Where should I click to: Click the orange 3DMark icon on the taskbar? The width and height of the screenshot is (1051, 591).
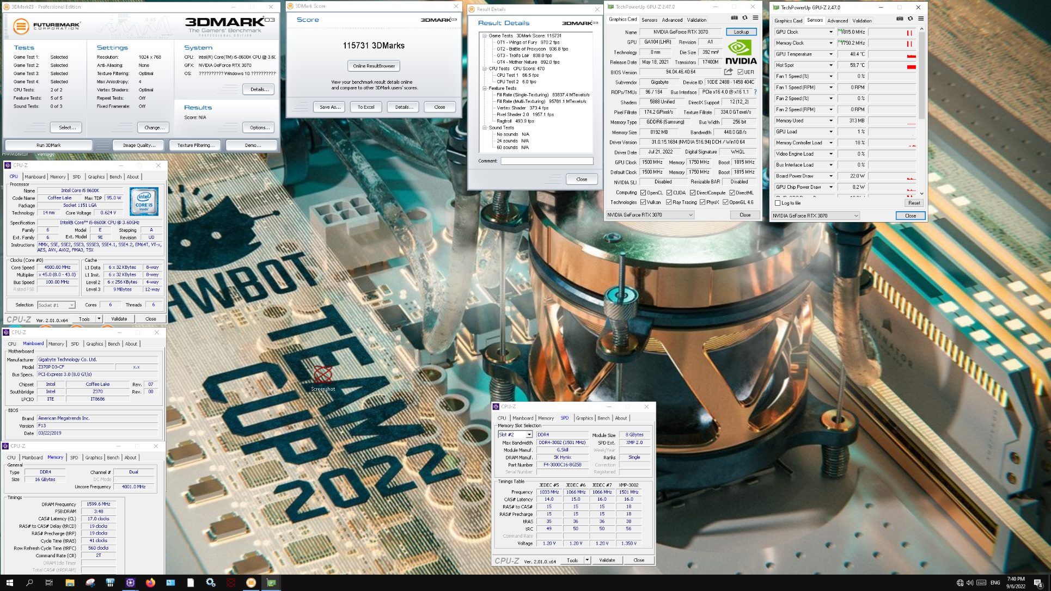click(250, 583)
